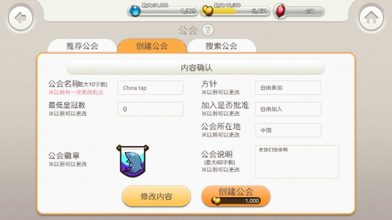392x220 pixels.
Task: Open the 公会 help question mark
Action: 207,30
